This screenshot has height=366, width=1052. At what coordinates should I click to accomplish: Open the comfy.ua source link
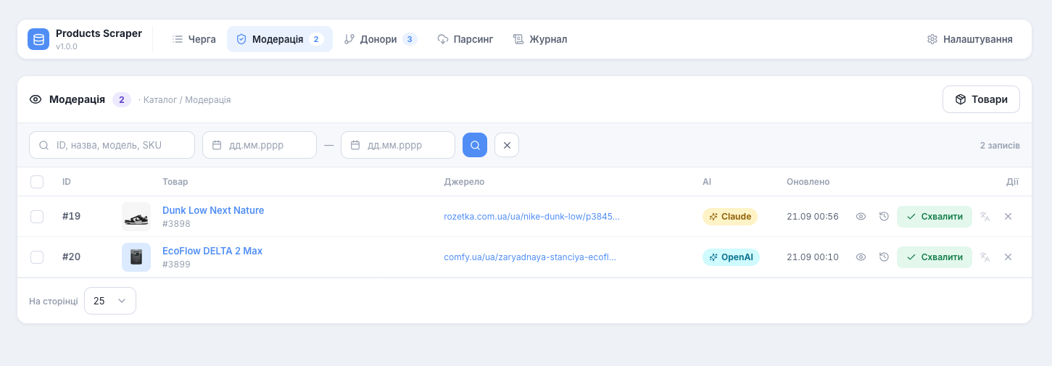point(530,257)
